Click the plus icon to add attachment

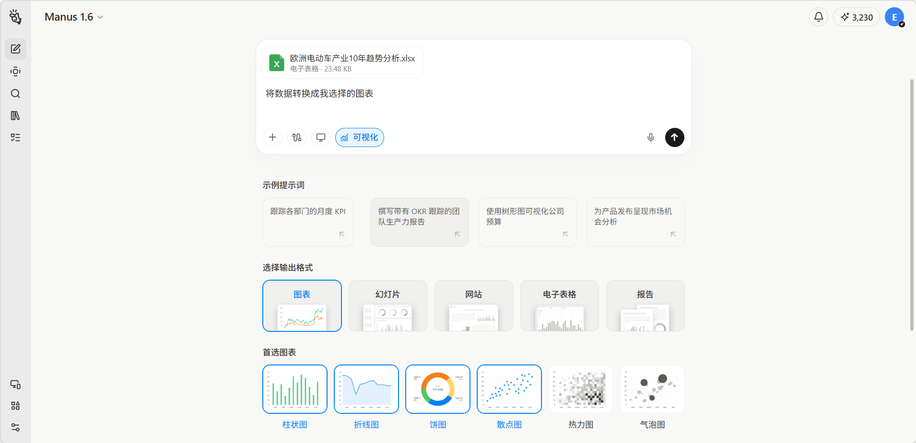pyautogui.click(x=272, y=137)
